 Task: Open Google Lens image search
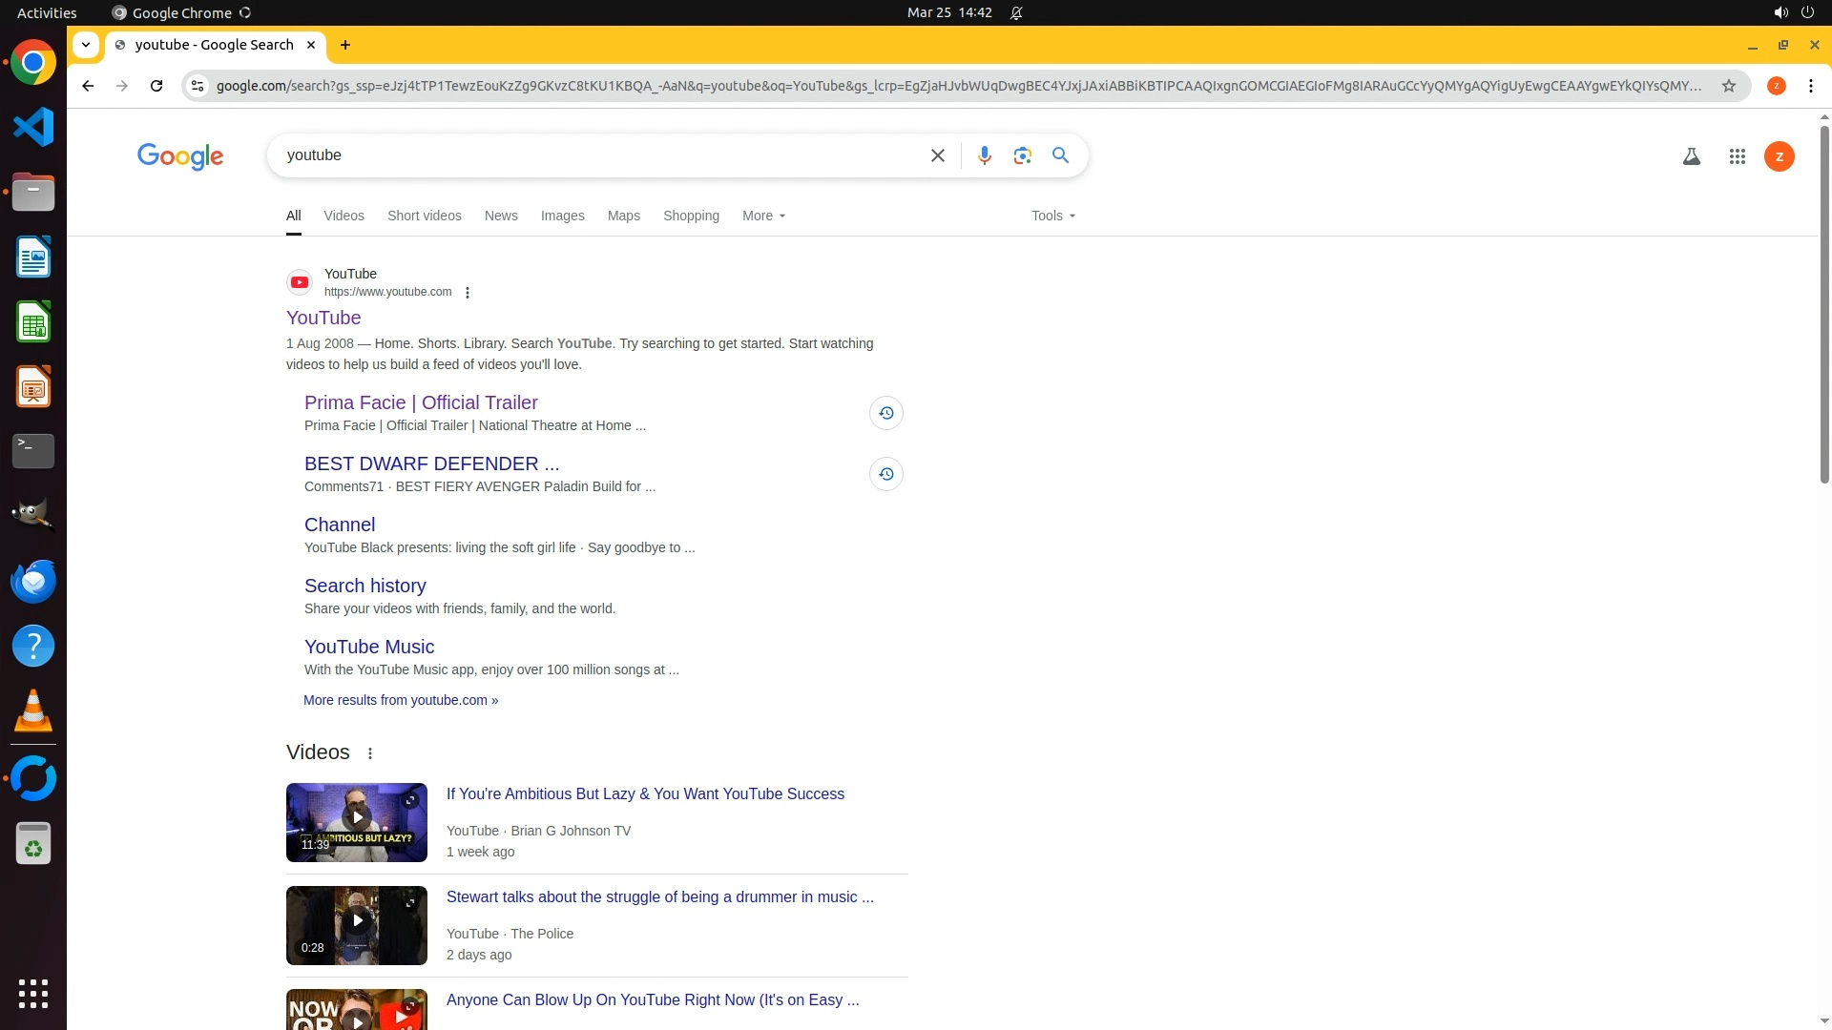1022,155
